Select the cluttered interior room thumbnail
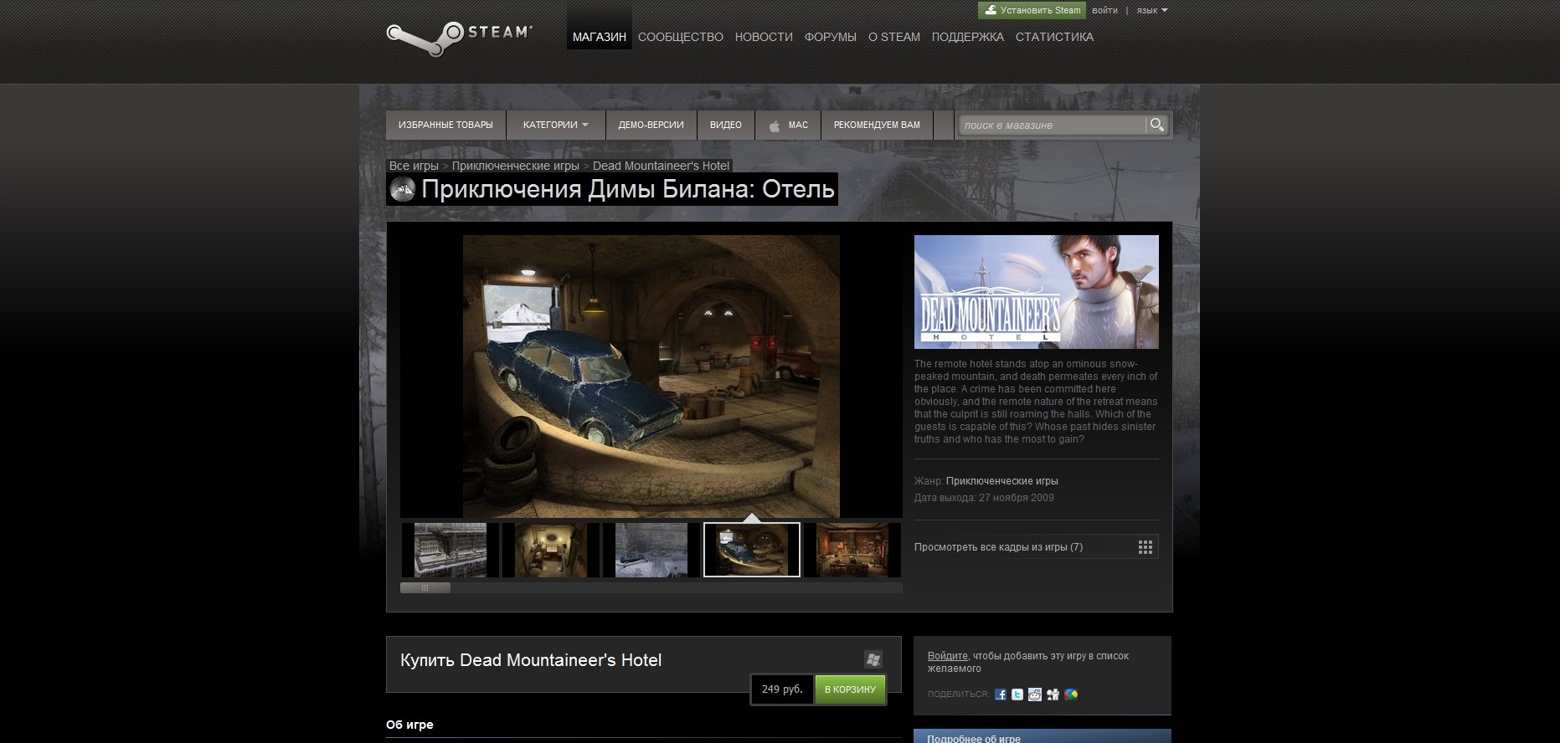1560x743 pixels. pos(852,551)
